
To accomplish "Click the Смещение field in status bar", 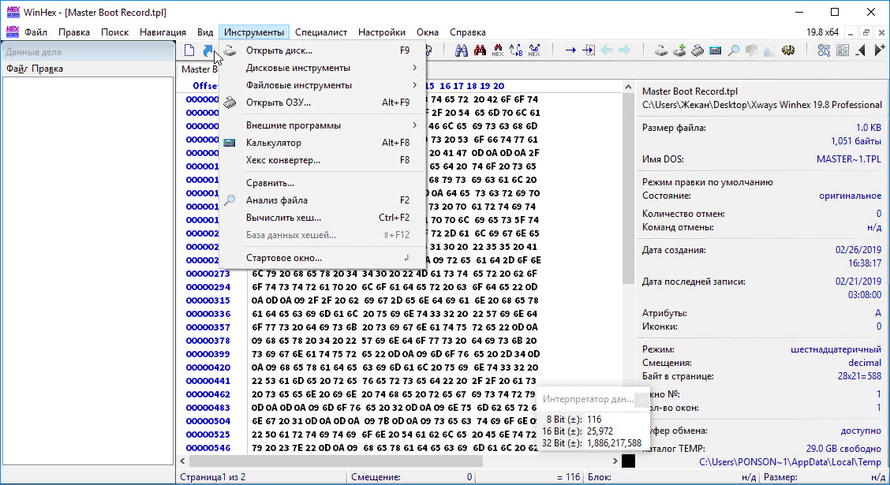I will pyautogui.click(x=410, y=477).
